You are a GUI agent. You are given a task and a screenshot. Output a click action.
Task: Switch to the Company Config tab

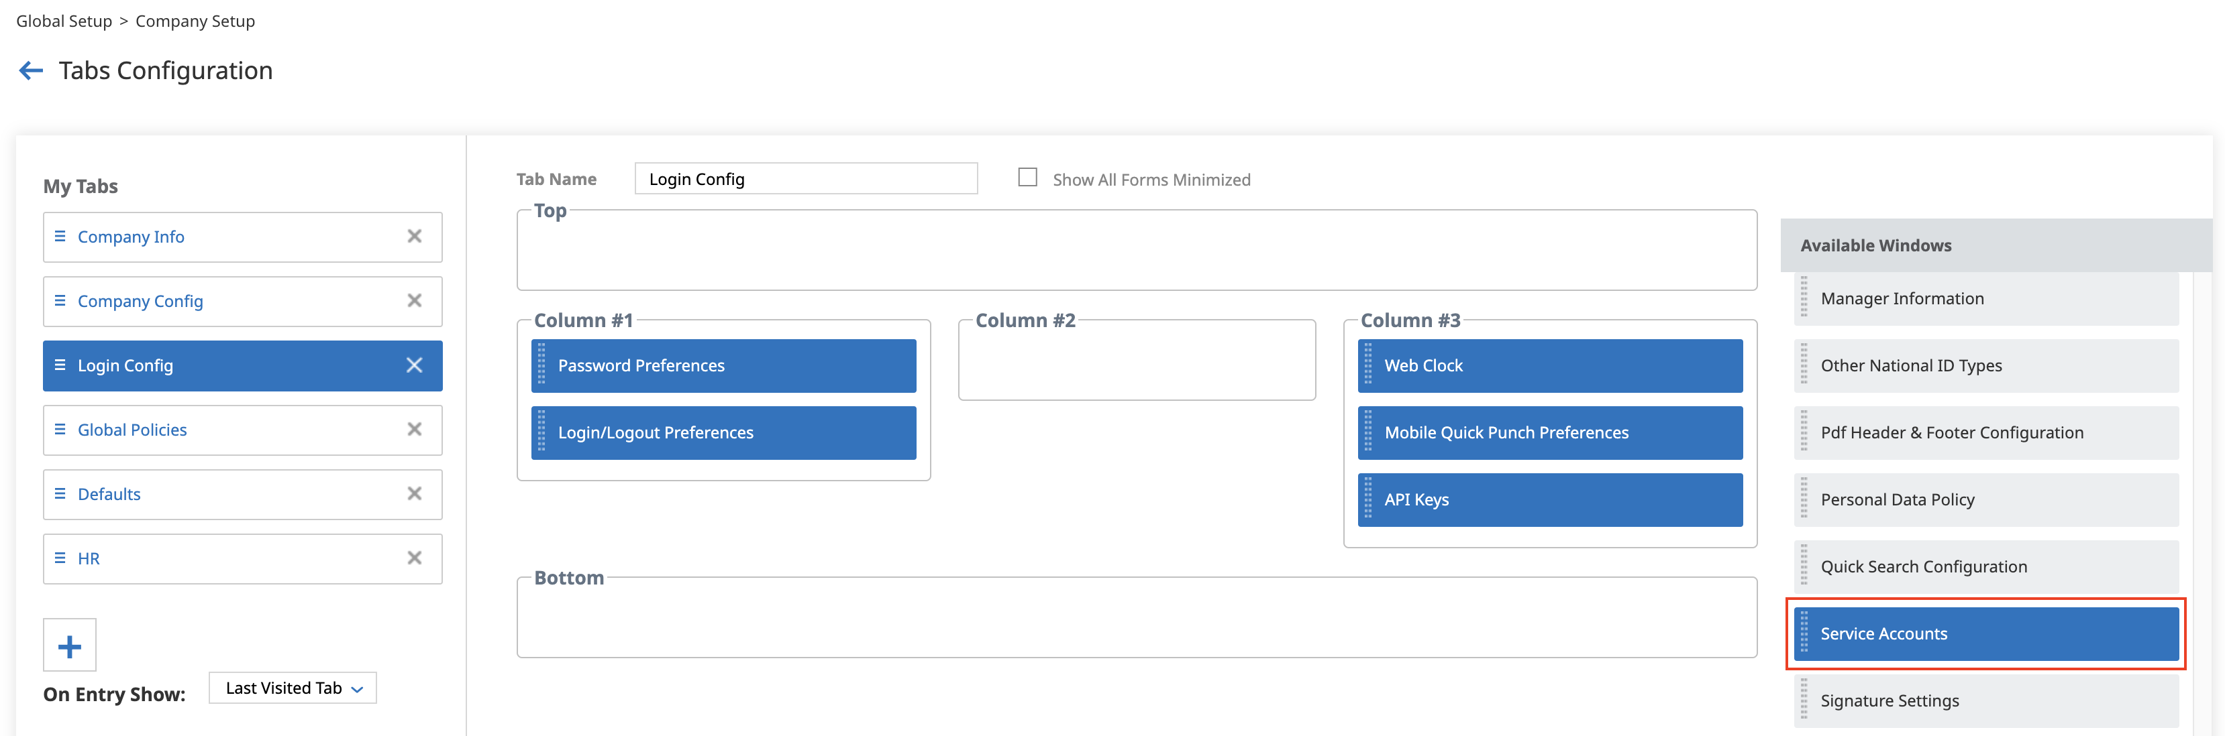[x=140, y=301]
